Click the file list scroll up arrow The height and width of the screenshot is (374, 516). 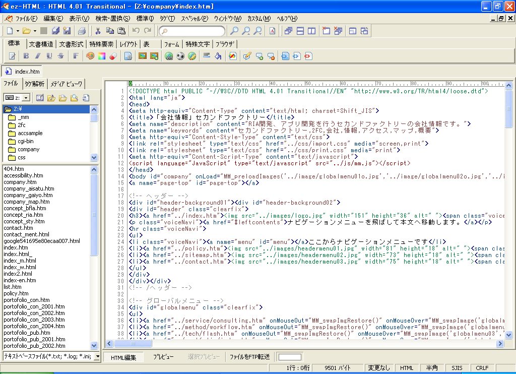(x=94, y=169)
